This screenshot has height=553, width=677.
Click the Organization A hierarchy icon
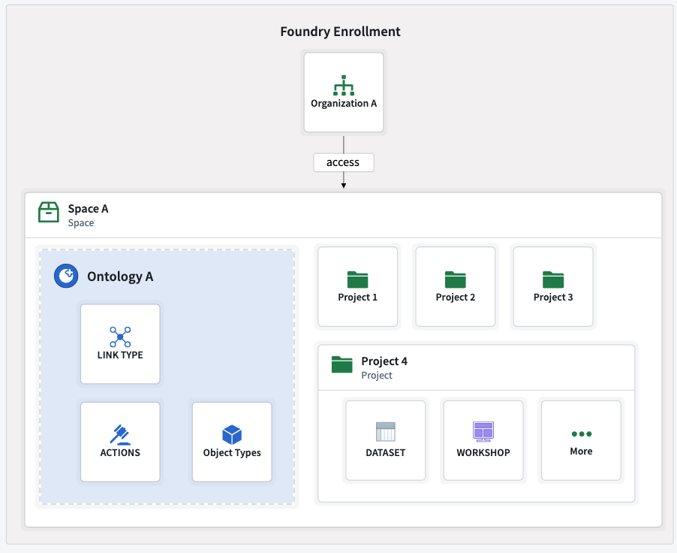click(x=344, y=85)
